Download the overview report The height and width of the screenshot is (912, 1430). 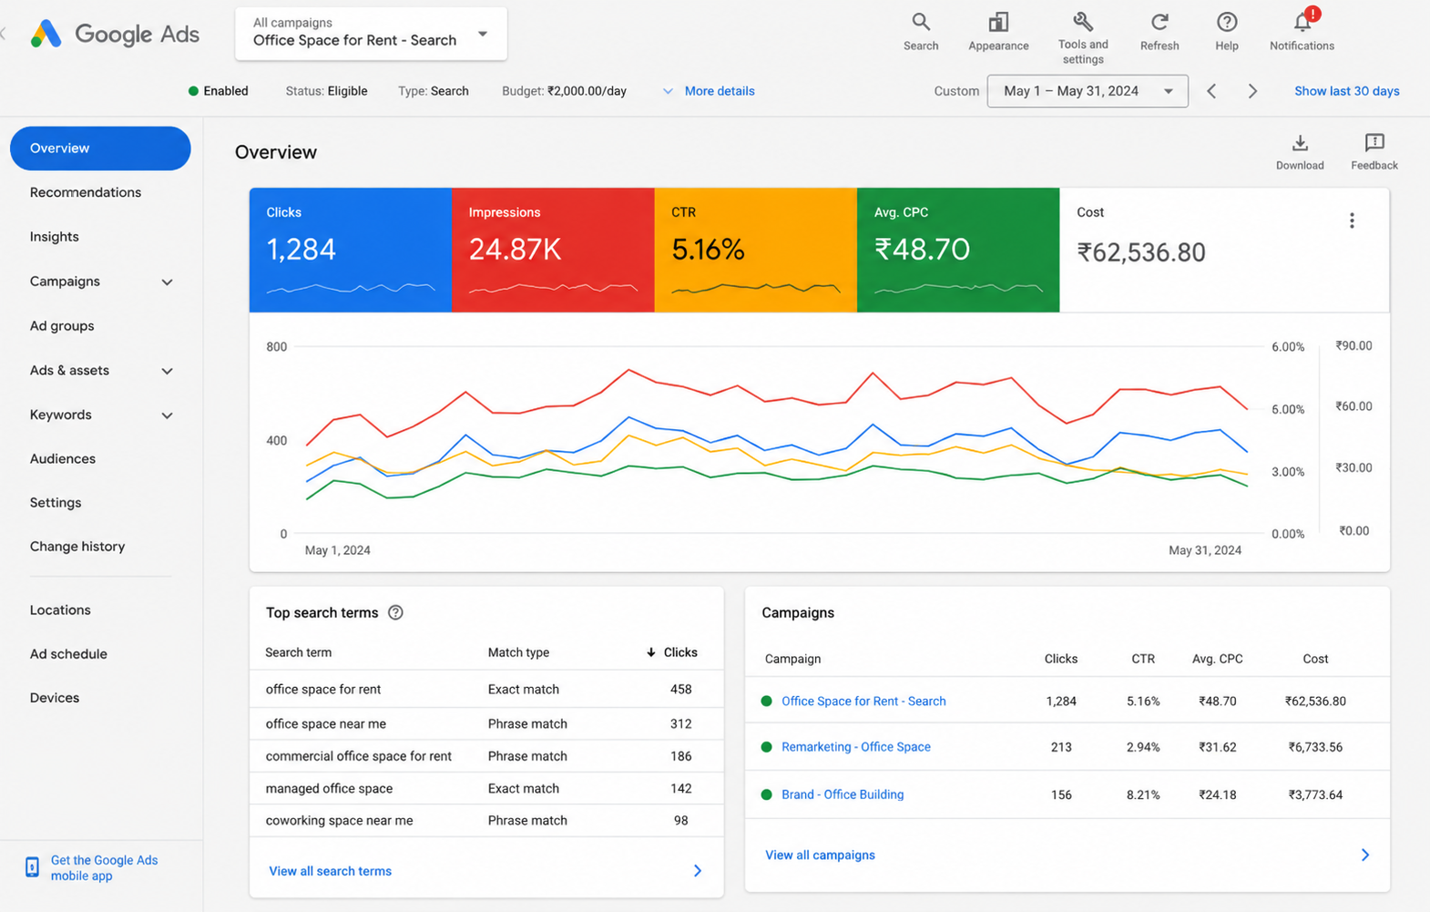[1300, 152]
